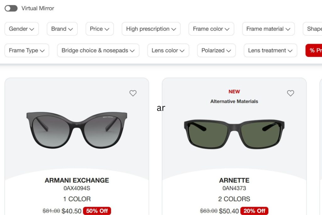Click the Alternative Materials label

pos(234,101)
